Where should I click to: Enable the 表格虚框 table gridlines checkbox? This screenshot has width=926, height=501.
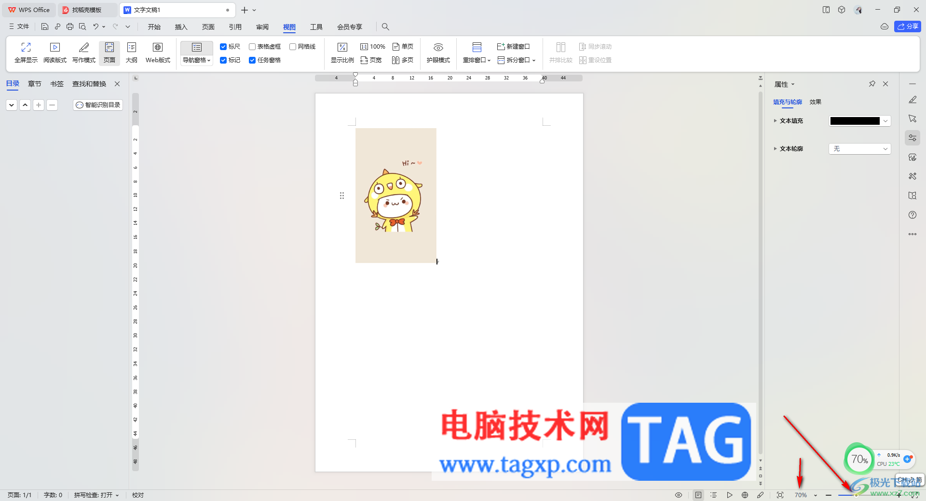(252, 47)
